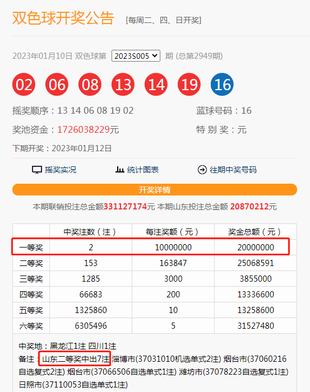Image resolution: width=310 pixels, height=392 pixels.
Task: Click the 蓝球号码：16 text
Action: [x=224, y=110]
